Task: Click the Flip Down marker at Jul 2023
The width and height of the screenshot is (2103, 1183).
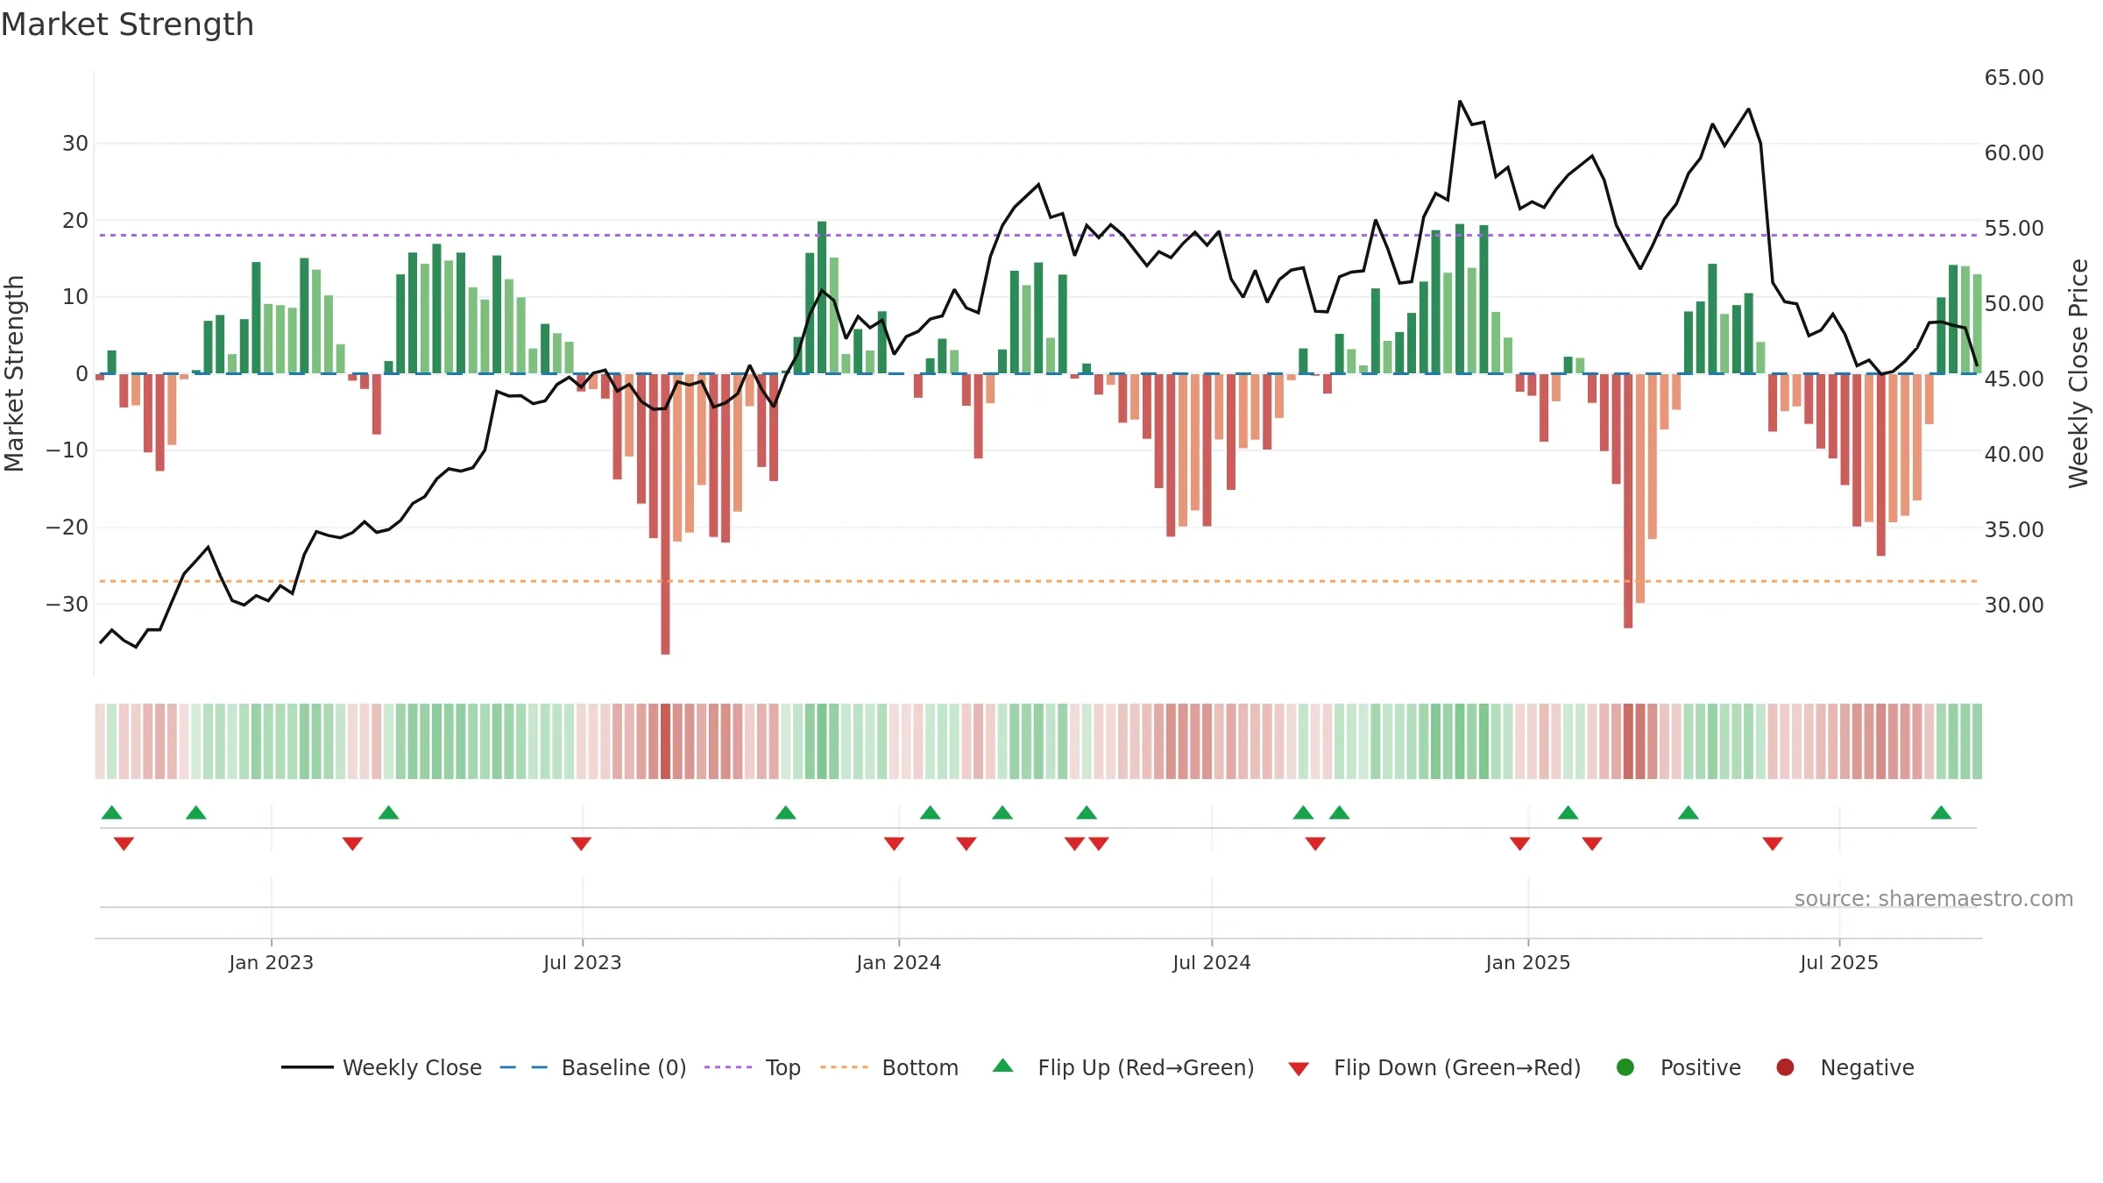Action: click(581, 843)
